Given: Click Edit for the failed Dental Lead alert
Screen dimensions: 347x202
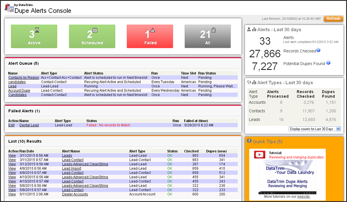Looking at the screenshot, I should pyautogui.click(x=11, y=125).
